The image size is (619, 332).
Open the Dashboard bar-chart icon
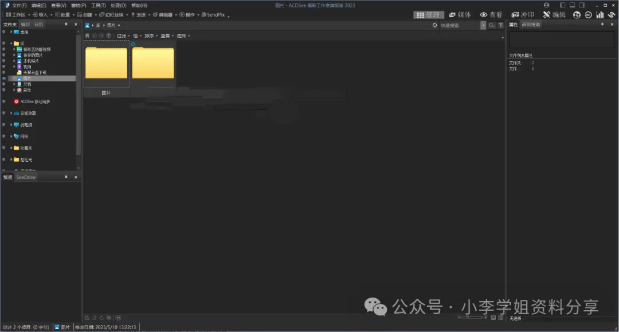click(600, 15)
